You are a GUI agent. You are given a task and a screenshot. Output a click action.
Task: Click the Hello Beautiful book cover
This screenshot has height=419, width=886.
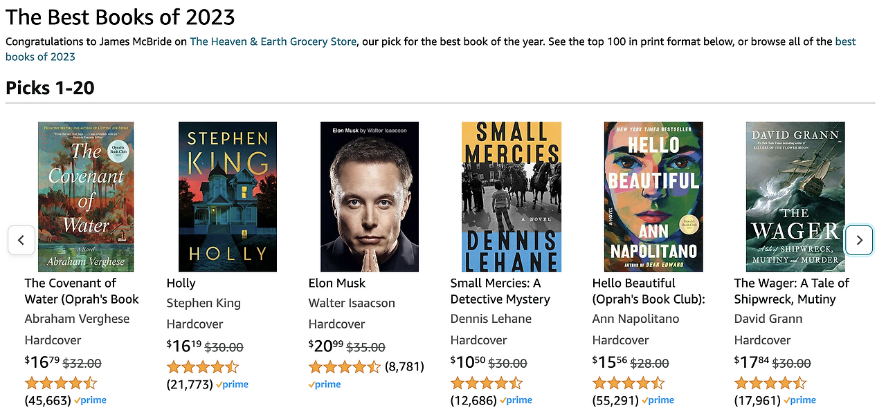[653, 196]
